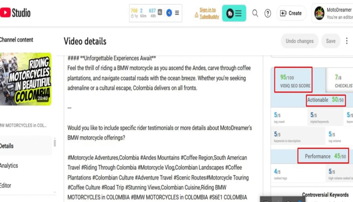Save the video details
353x202 pixels.
tap(331, 41)
